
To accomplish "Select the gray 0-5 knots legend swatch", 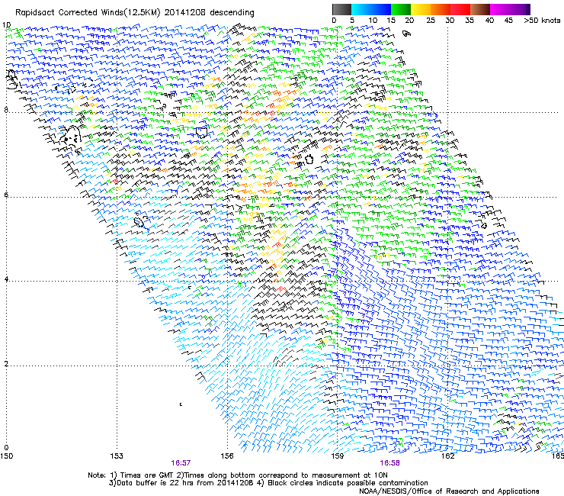I will (x=341, y=9).
